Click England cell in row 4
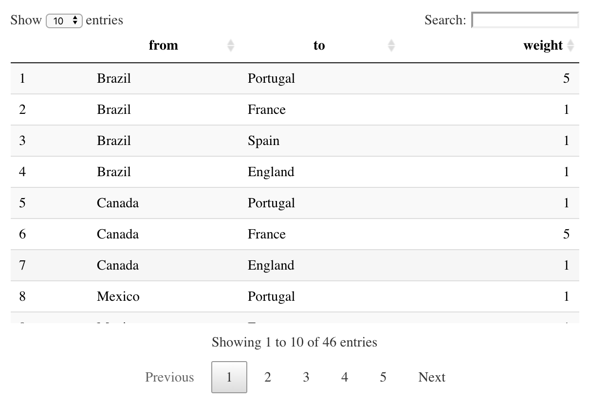Viewport: 589px width, 402px height. (x=271, y=172)
